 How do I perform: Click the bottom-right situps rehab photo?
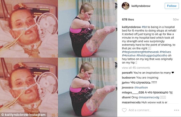pos(87,87)
